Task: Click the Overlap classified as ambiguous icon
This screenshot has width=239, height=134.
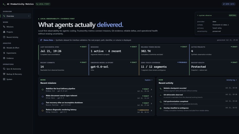Action: point(160,108)
